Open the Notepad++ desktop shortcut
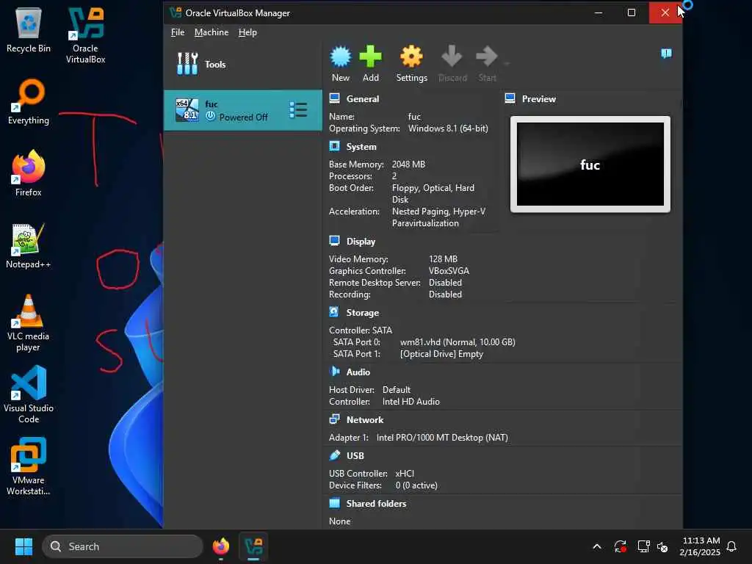752x564 pixels. (x=29, y=245)
